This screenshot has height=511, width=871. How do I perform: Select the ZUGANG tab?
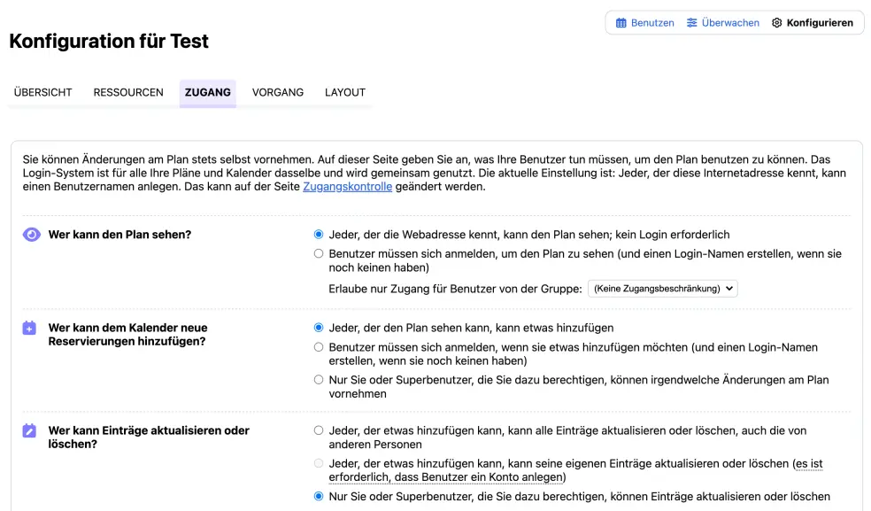click(x=207, y=92)
